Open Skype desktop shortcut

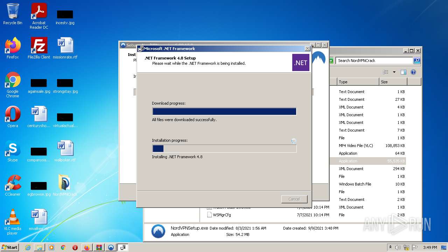tap(13, 151)
